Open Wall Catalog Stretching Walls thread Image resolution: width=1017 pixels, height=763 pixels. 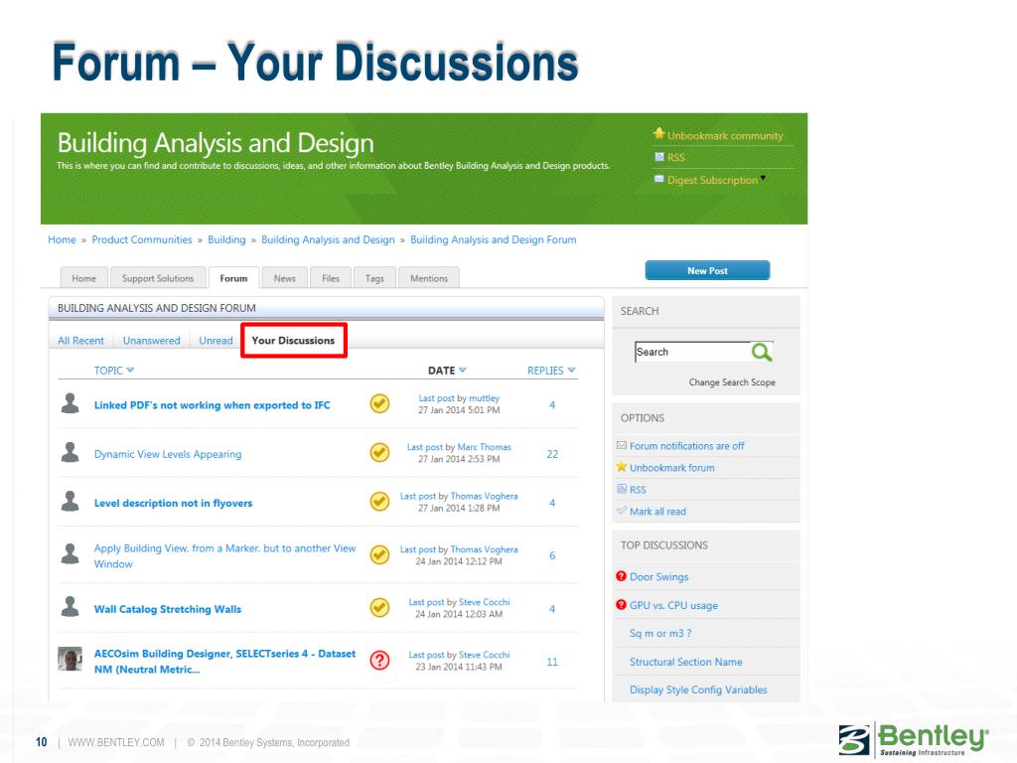pyautogui.click(x=167, y=609)
